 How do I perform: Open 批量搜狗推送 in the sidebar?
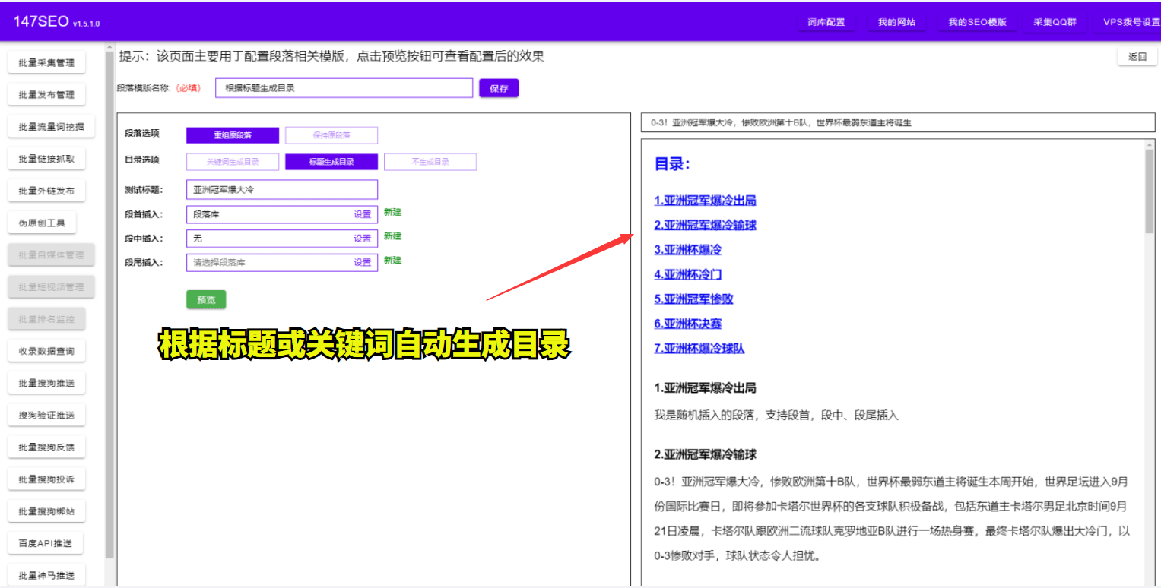point(46,384)
